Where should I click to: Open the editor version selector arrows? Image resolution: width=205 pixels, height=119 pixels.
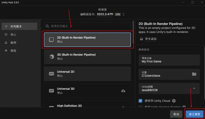124,14
